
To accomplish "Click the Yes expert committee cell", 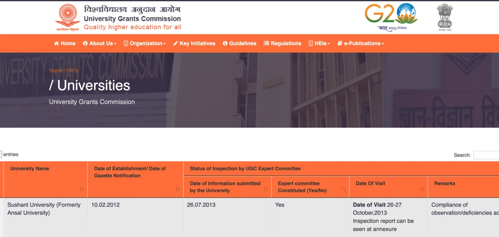I will pos(310,217).
